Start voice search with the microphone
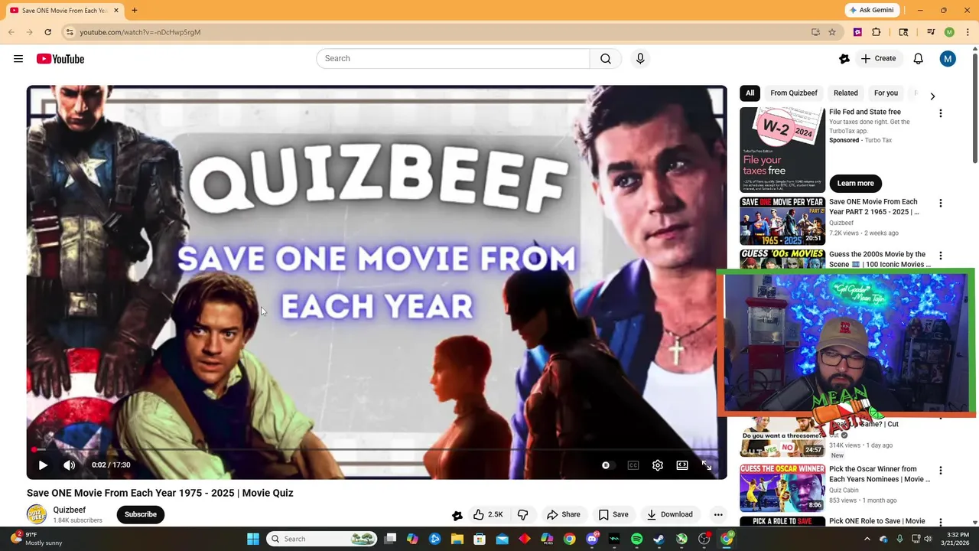This screenshot has width=979, height=551. (640, 59)
